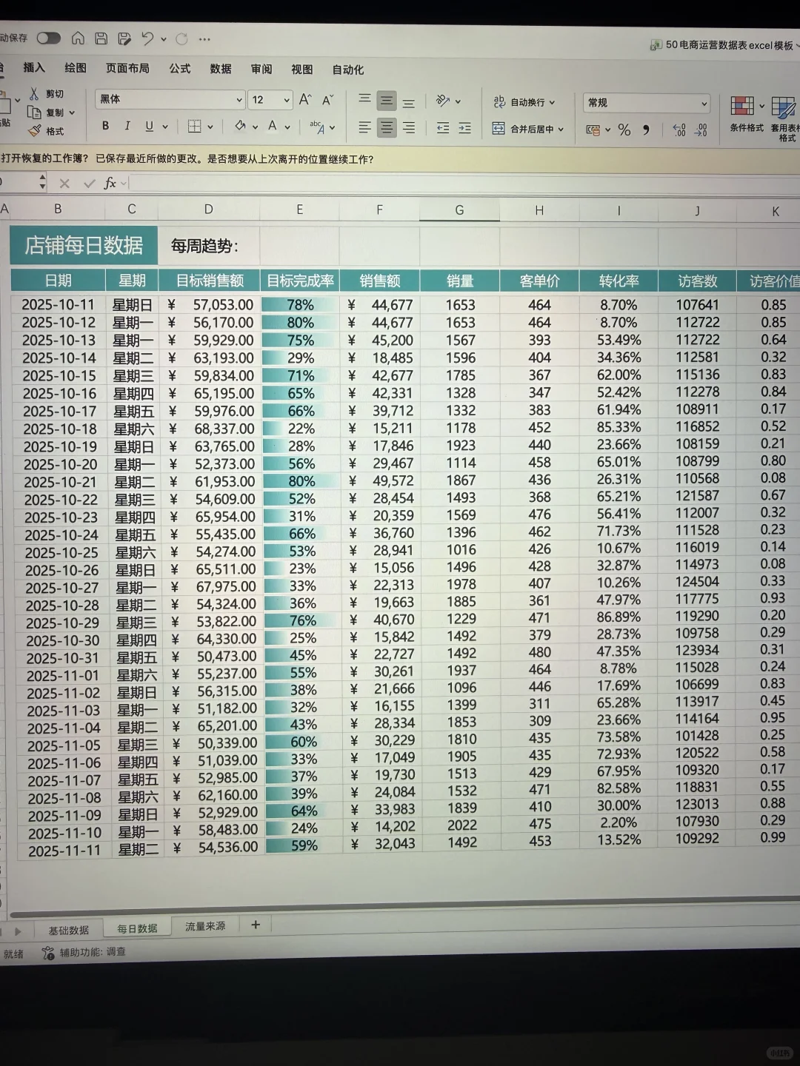Add a new sheet with plus button

click(256, 925)
